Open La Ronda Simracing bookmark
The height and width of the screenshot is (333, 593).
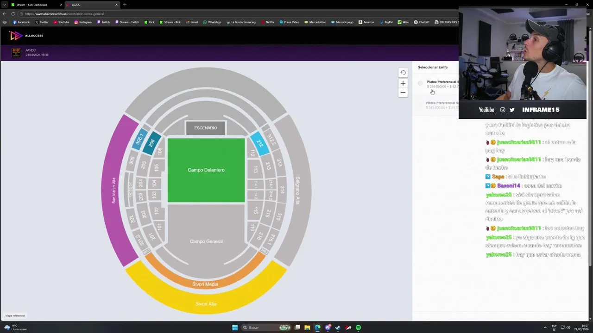click(x=241, y=22)
